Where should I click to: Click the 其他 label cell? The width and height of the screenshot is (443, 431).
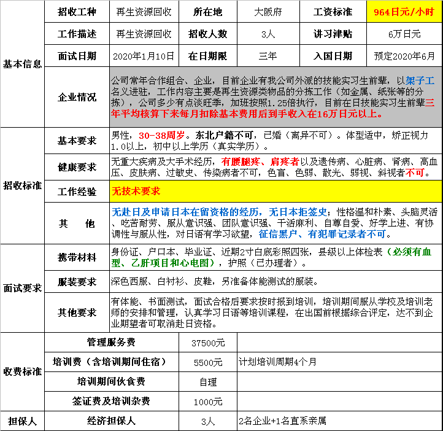pos(77,223)
